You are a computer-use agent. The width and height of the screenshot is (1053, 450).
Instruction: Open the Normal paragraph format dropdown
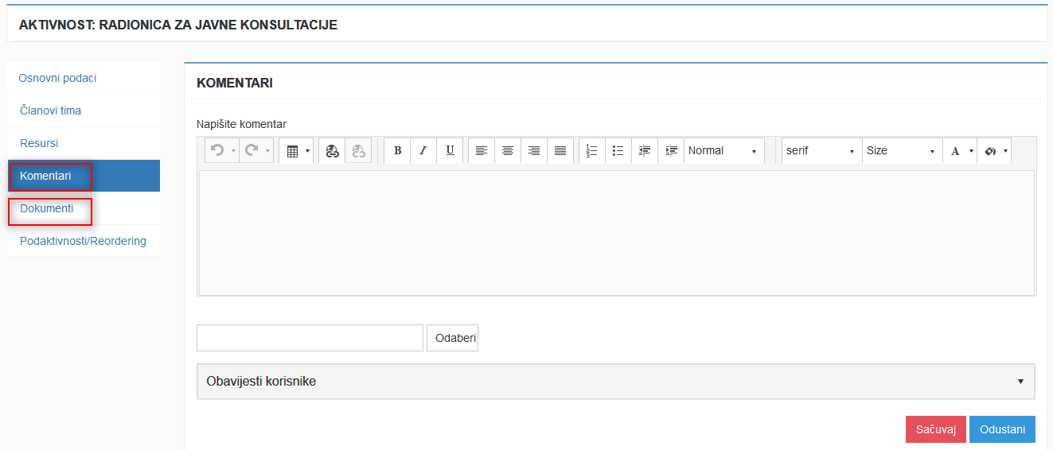[723, 150]
